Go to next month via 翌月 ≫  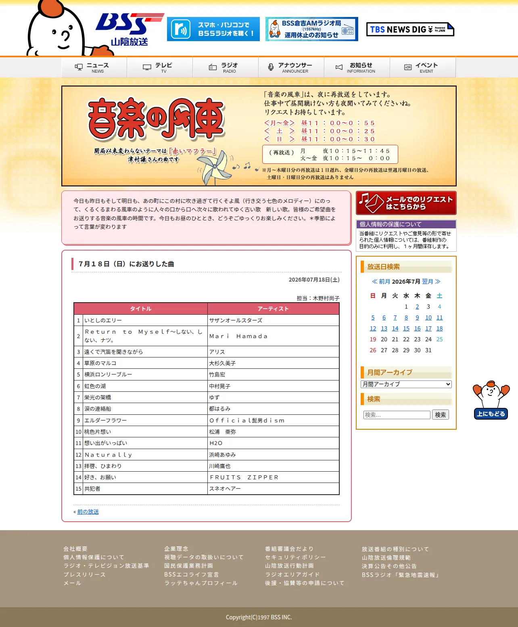431,282
